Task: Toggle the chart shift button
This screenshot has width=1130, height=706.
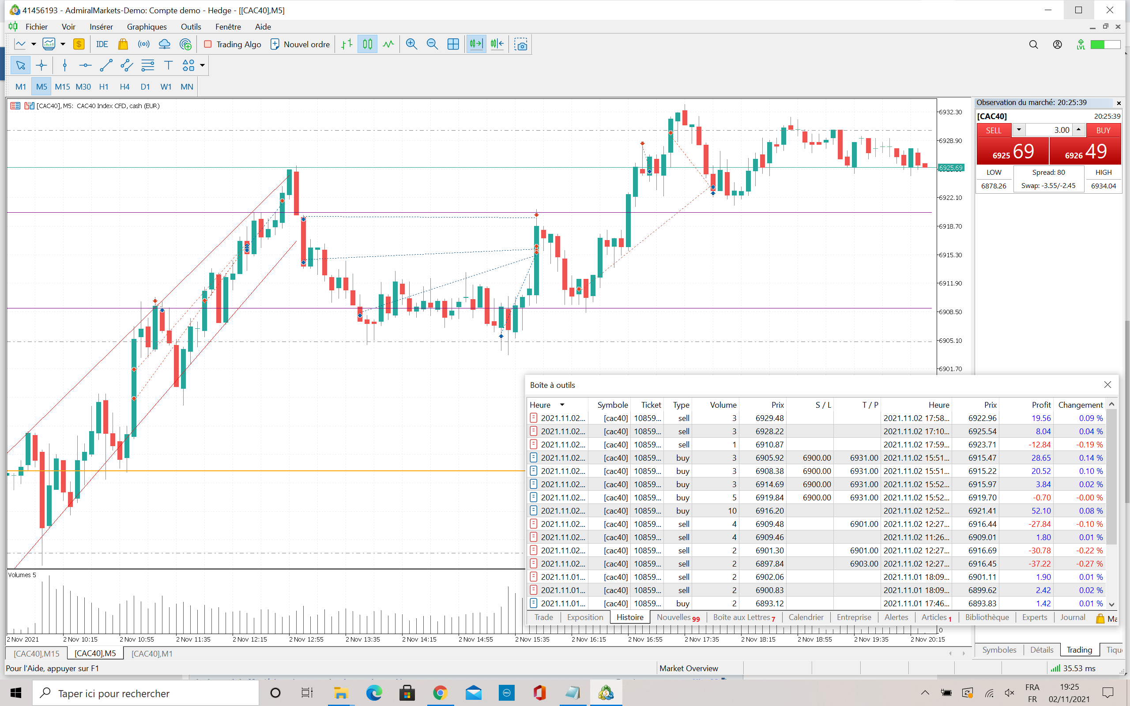Action: pos(497,45)
